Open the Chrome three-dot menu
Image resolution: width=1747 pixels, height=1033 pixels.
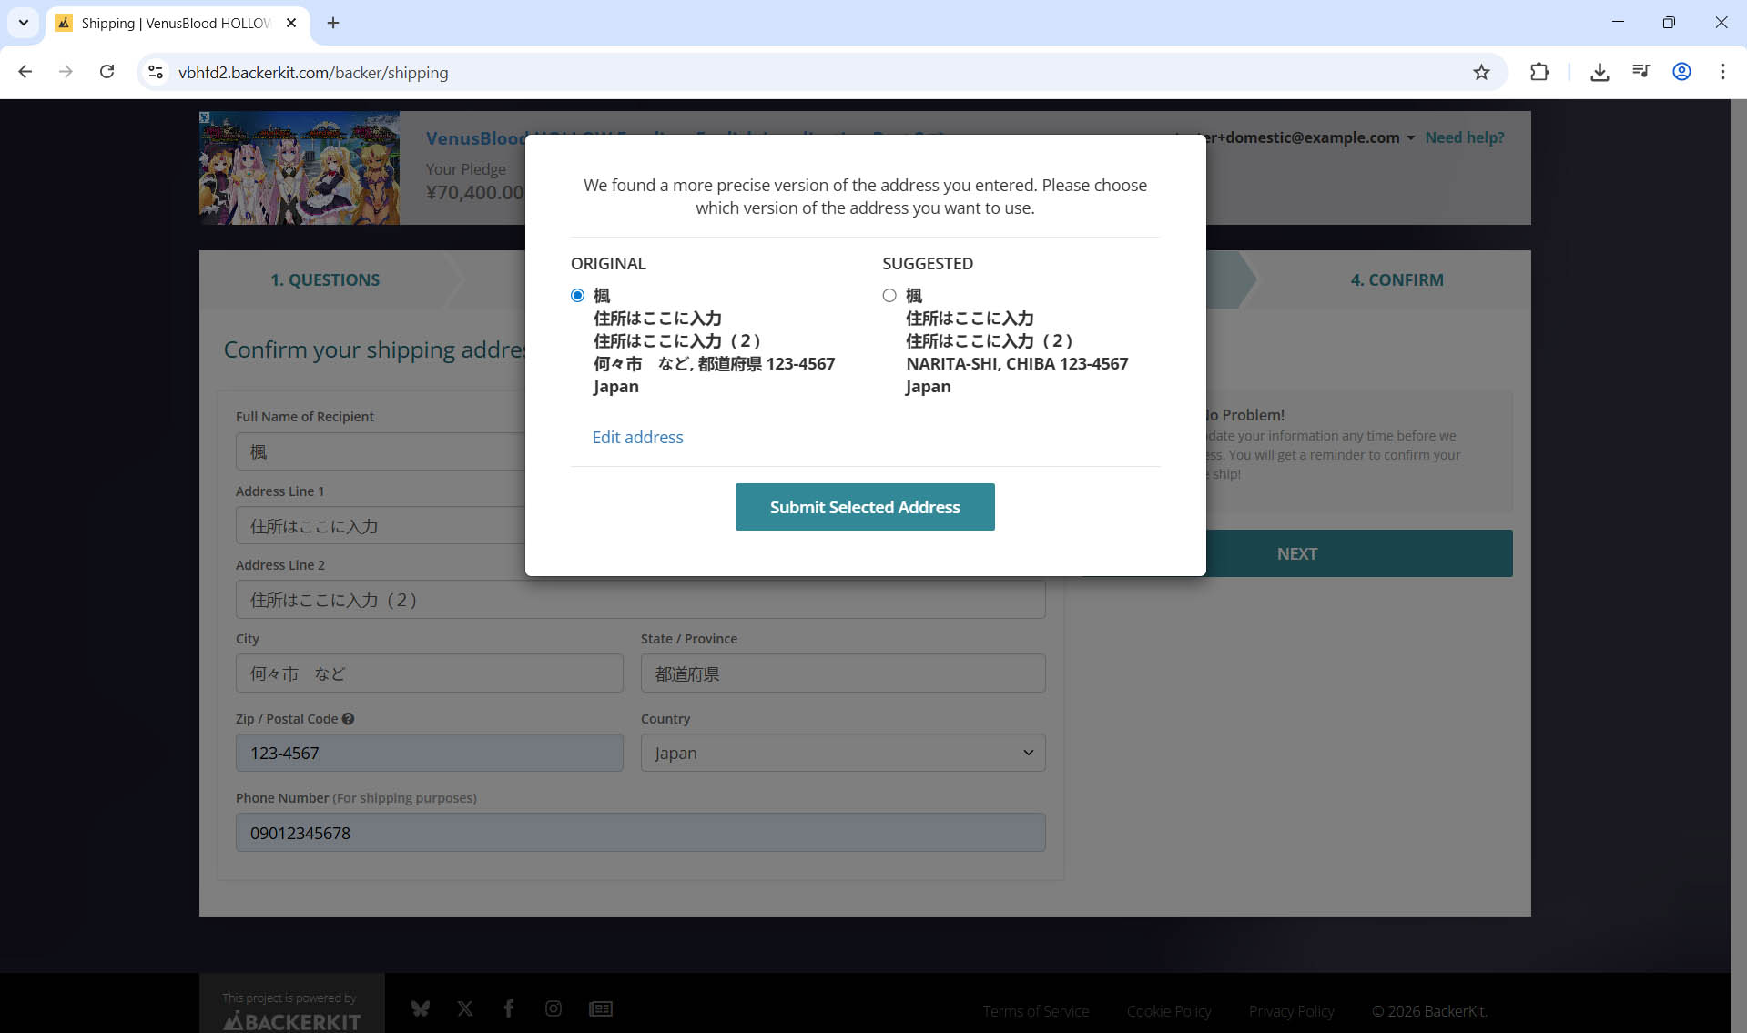coord(1722,73)
